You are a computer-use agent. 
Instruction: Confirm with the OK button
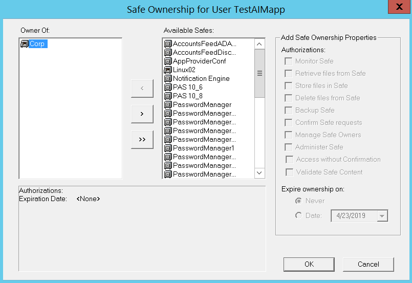point(309,264)
